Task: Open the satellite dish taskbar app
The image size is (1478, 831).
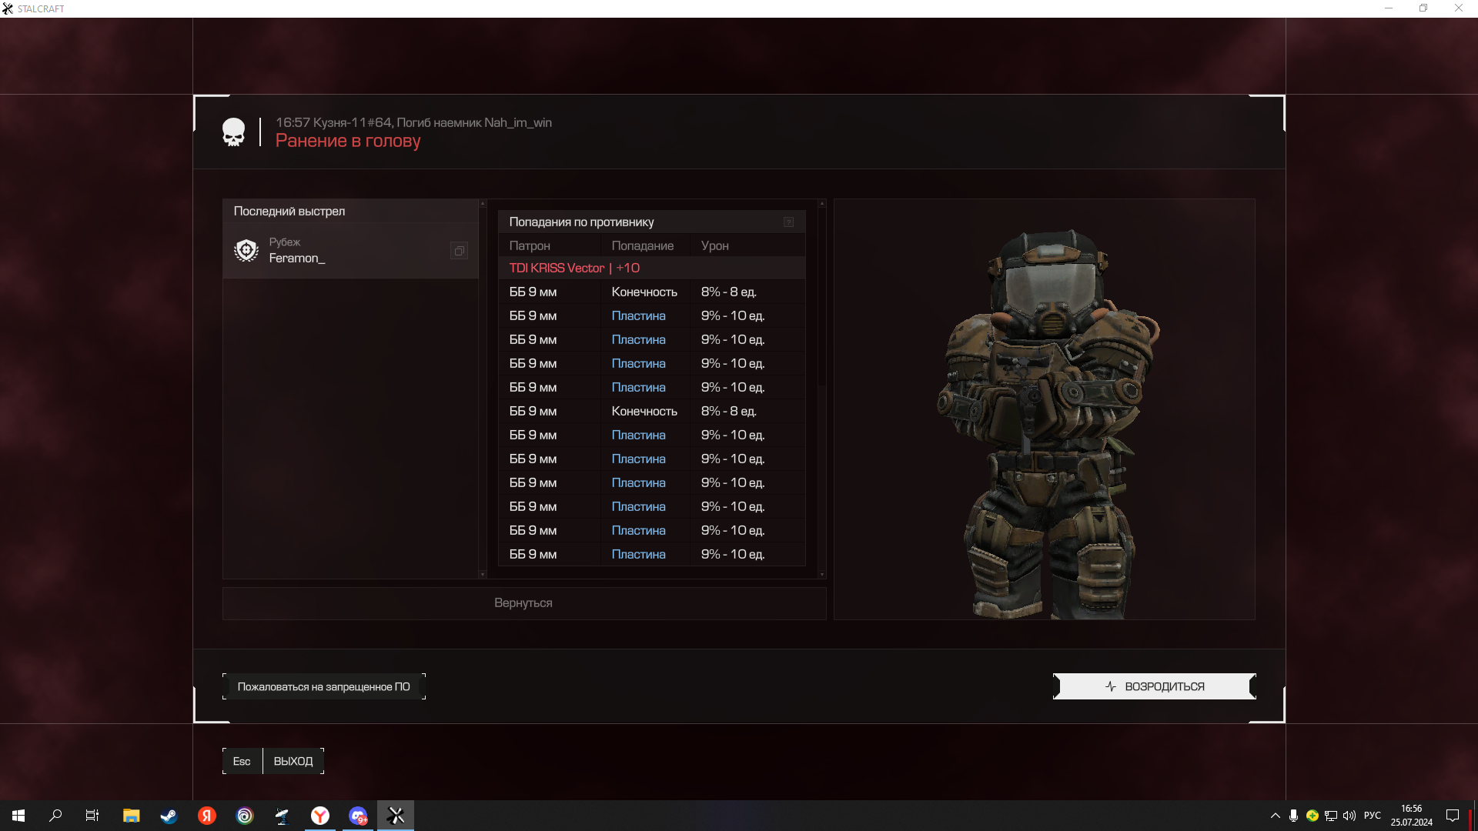Action: click(x=283, y=816)
